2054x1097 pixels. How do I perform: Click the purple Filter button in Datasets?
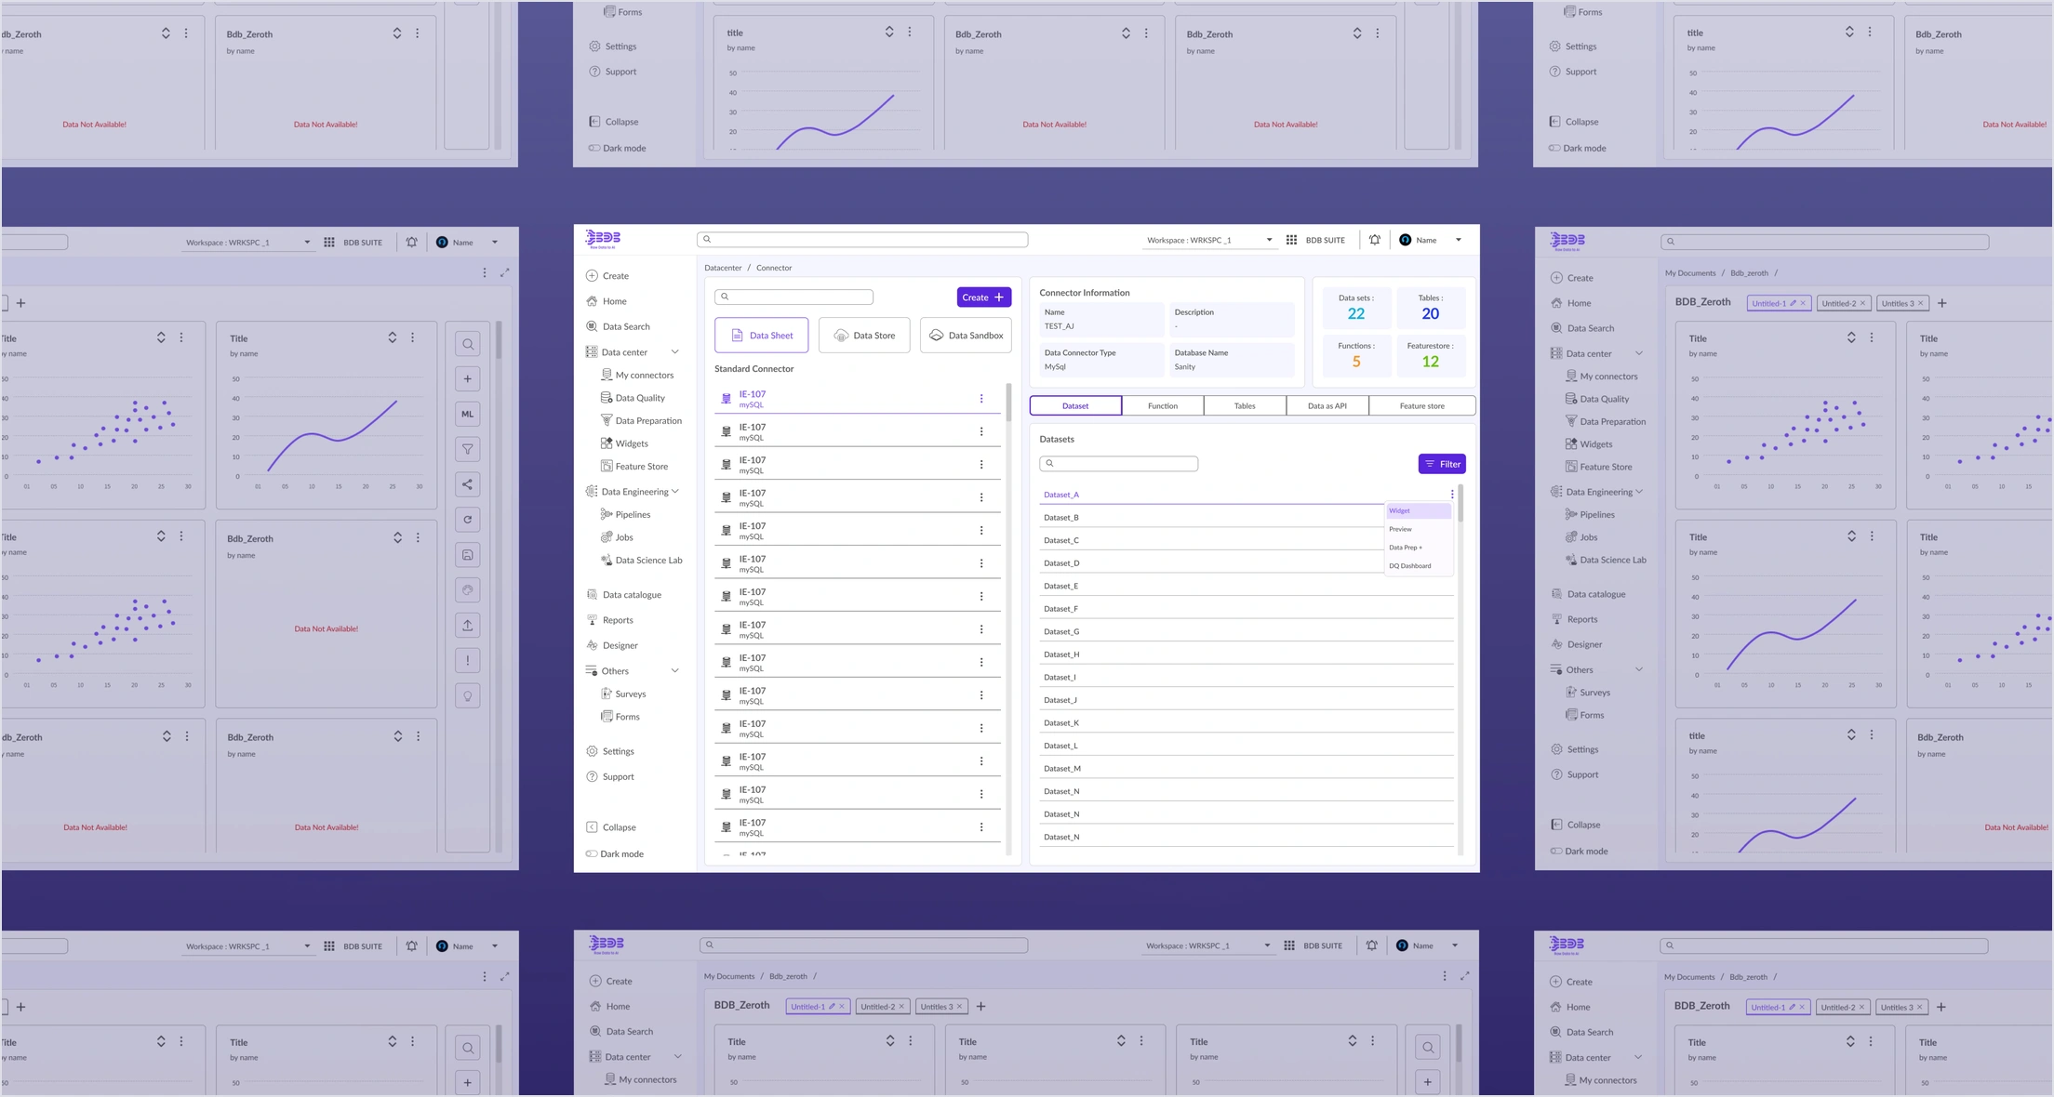[x=1442, y=464]
